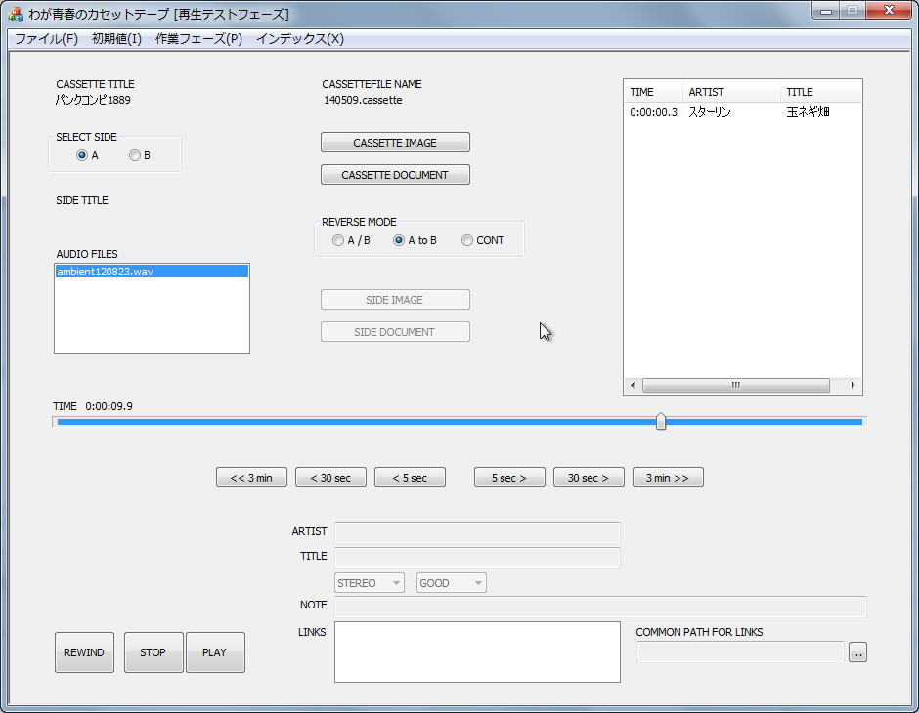Screen dimensions: 919x713
Task: Click the 玉ネギ畑 title cell
Action: (808, 112)
